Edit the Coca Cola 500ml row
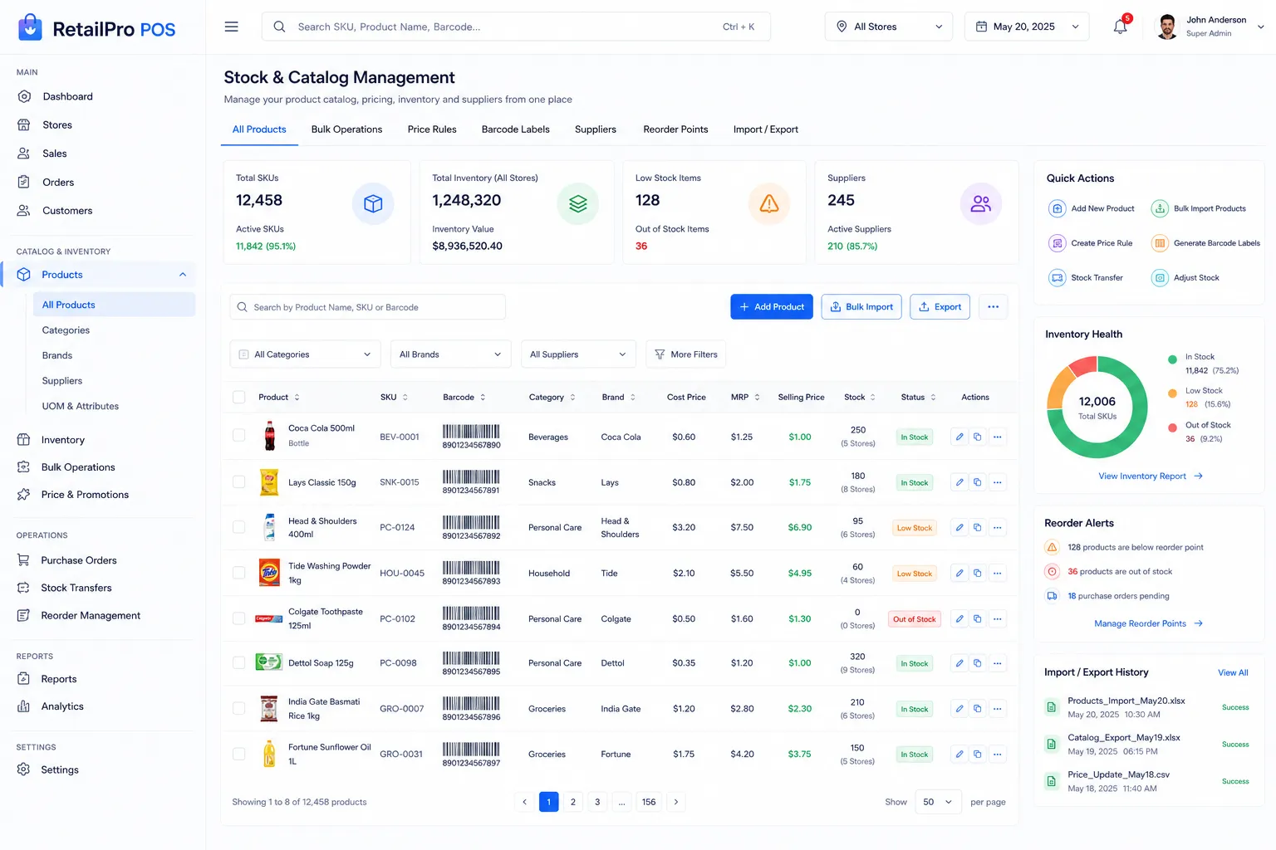 pos(959,437)
